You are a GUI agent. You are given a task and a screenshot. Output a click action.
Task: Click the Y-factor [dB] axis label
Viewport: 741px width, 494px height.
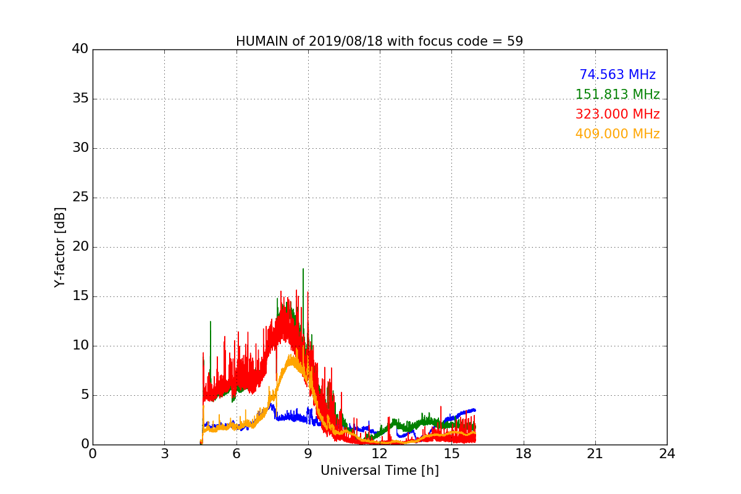(x=59, y=247)
